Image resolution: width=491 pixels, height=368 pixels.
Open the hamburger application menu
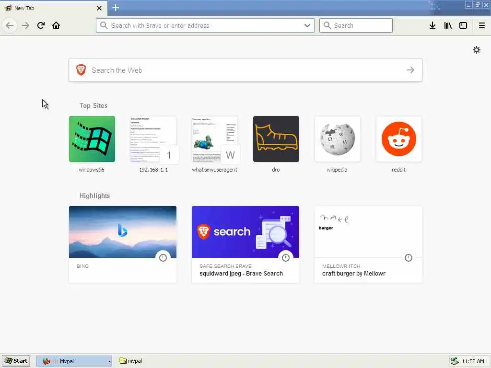coord(482,25)
